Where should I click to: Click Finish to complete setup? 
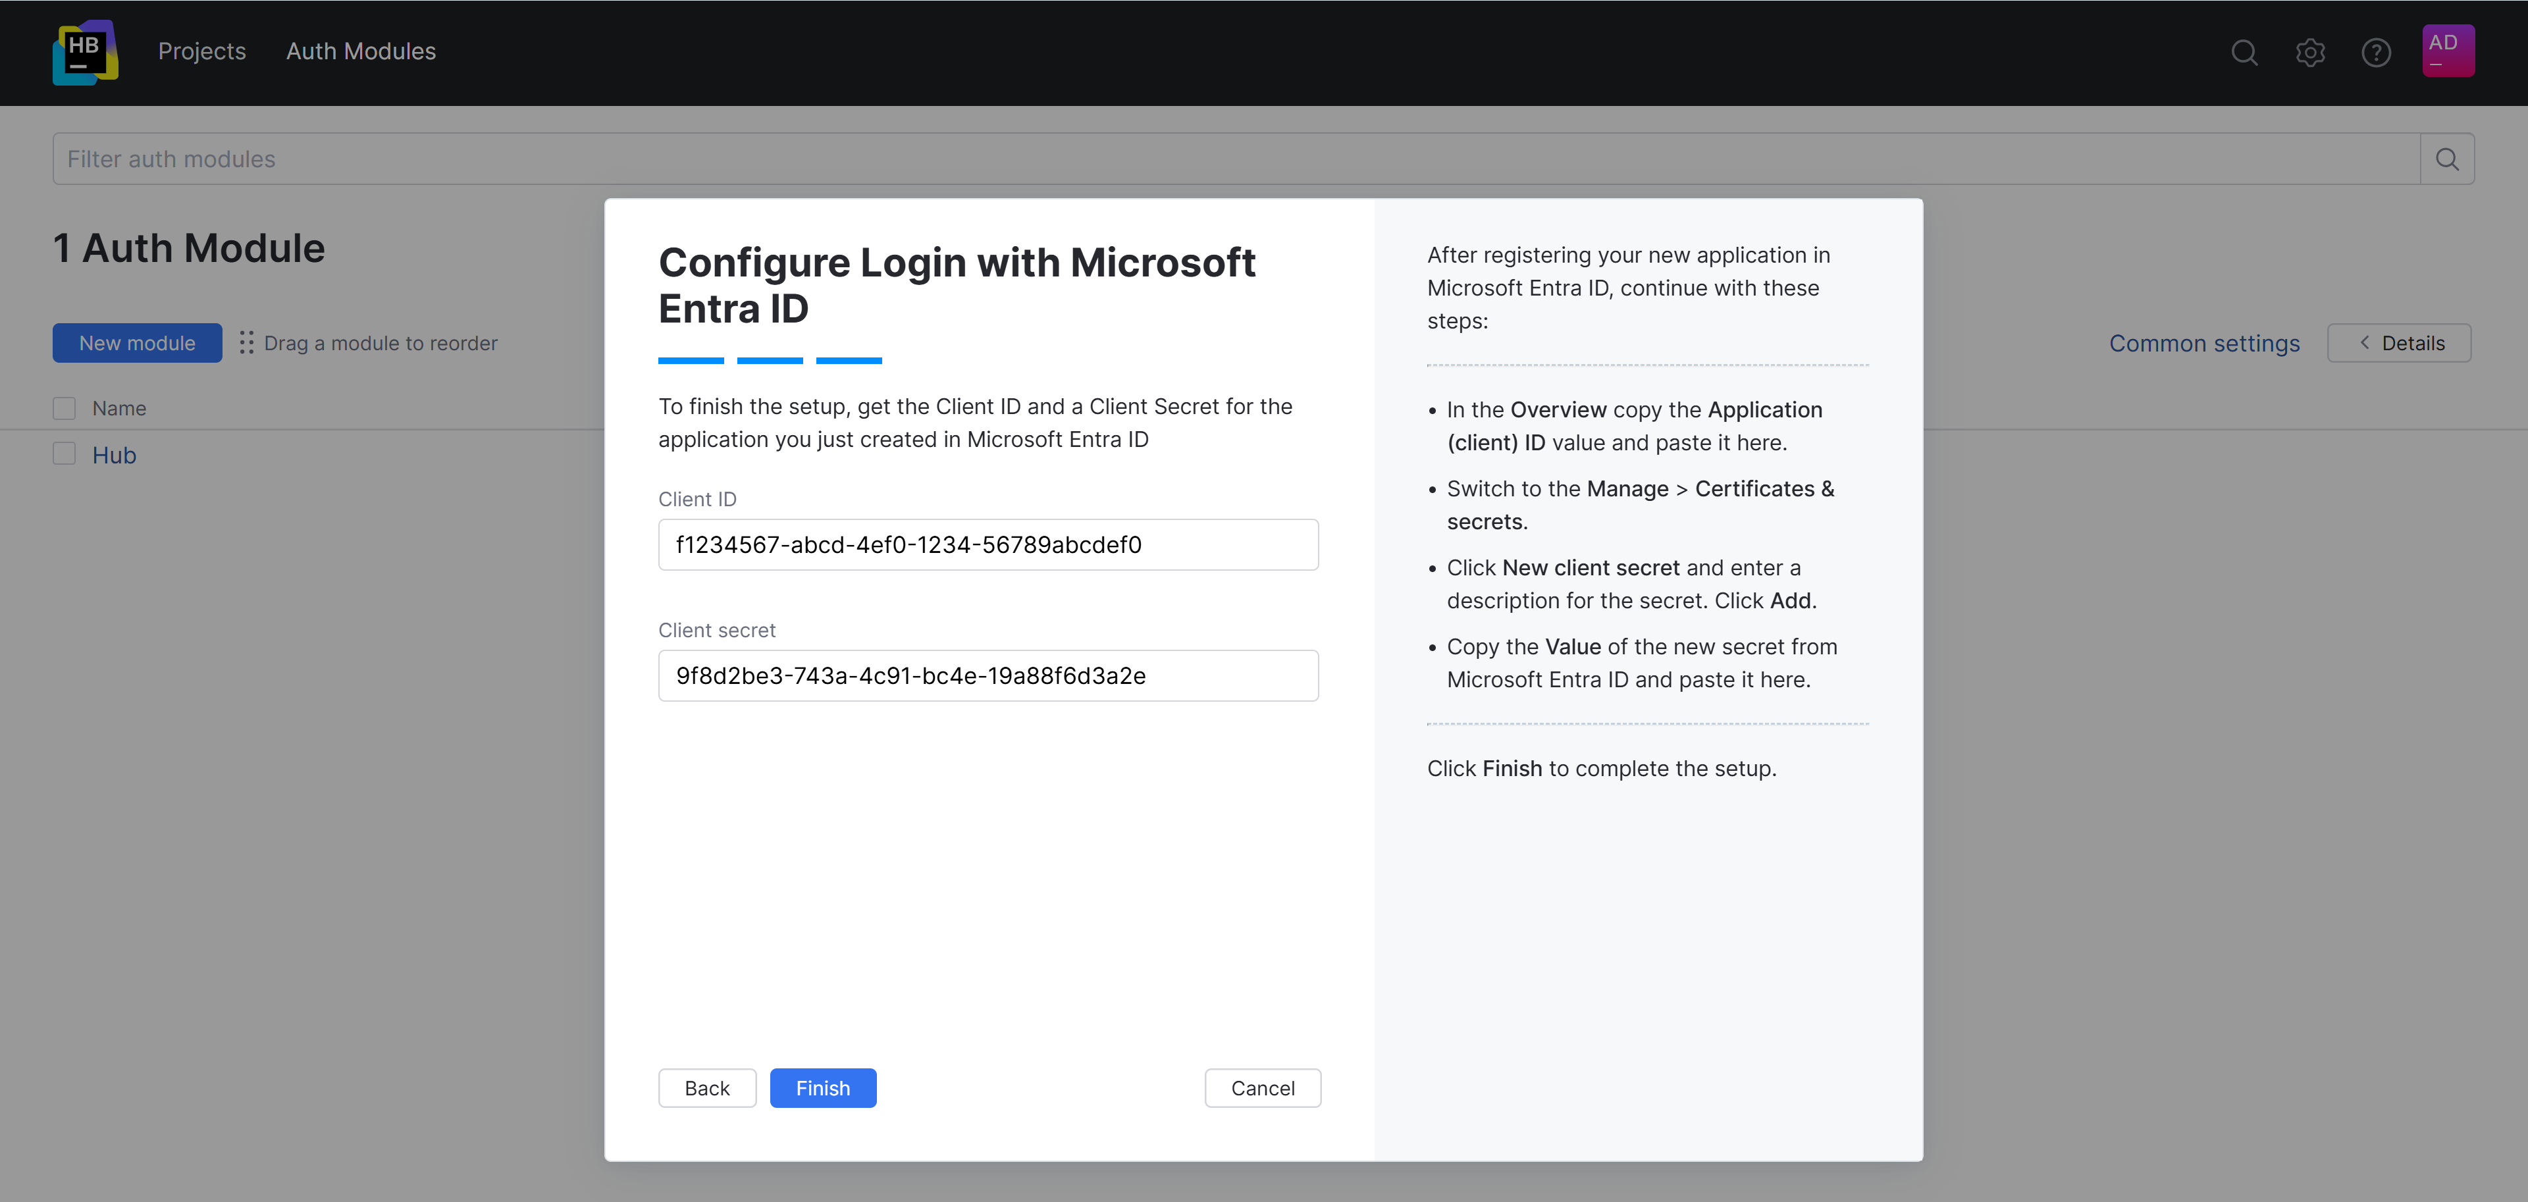click(x=822, y=1087)
